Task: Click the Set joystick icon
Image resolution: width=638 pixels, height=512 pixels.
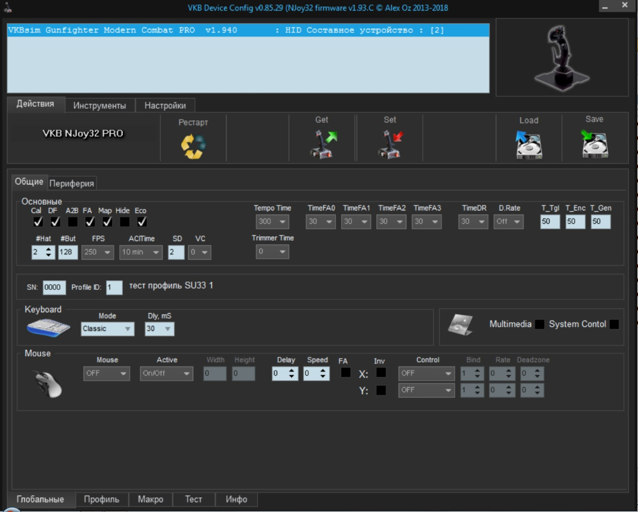Action: pos(390,144)
